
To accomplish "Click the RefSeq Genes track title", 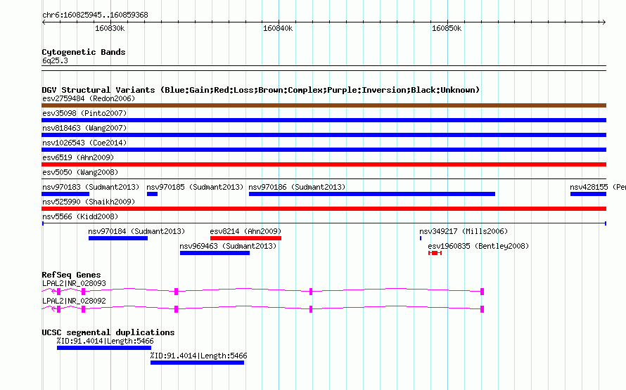I will tap(71, 275).
